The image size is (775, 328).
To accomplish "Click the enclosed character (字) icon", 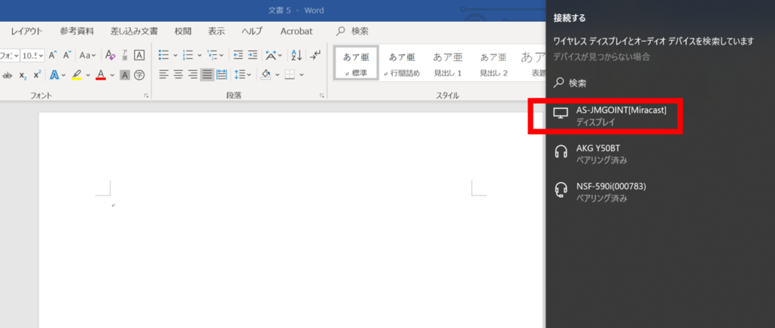I will point(139,75).
